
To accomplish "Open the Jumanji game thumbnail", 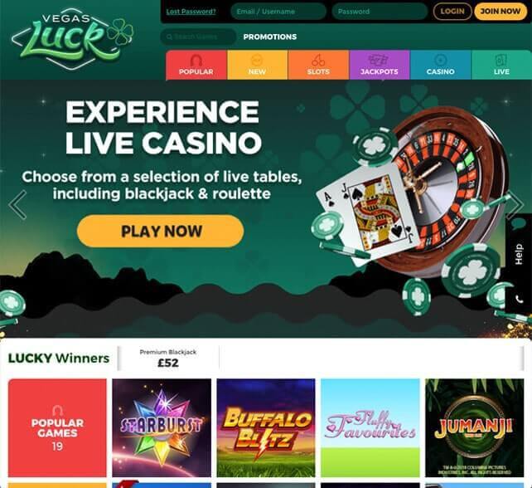I will point(474,428).
